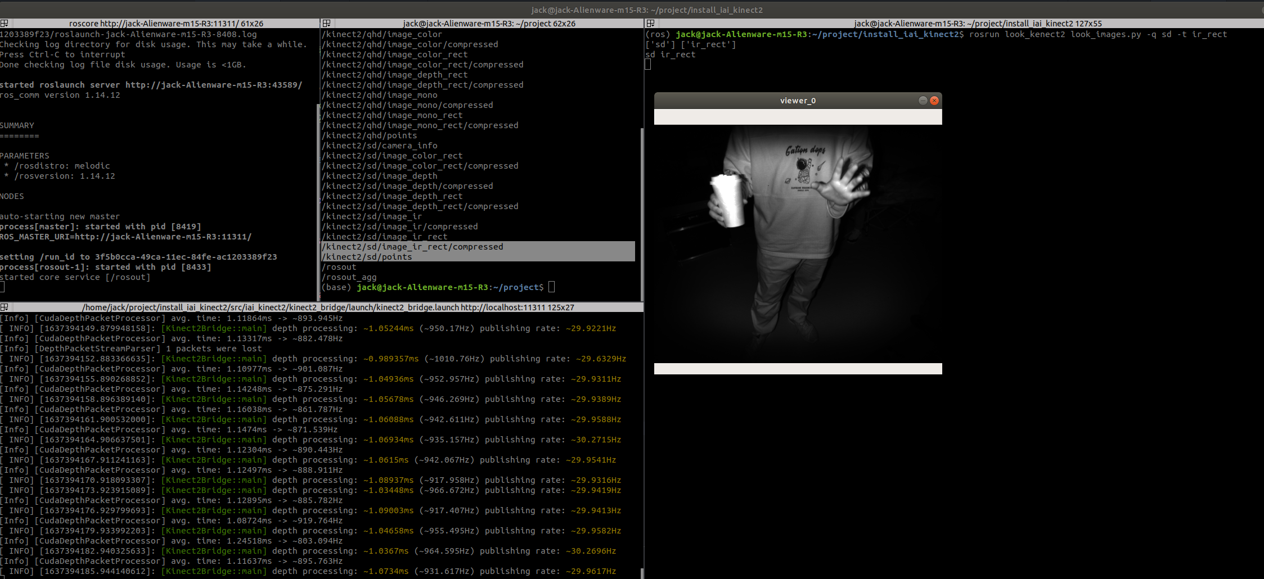Click the CudaDepthPacketProcessor ~919.764Hz line
This screenshot has width=1264, height=579.
click(x=172, y=521)
